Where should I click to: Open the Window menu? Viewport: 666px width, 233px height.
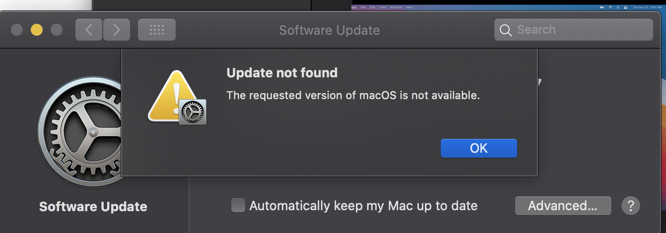click(x=396, y=7)
